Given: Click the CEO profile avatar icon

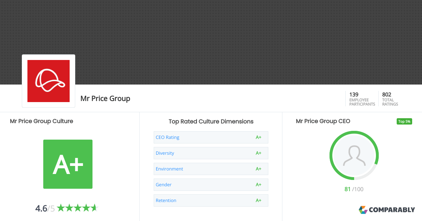Looking at the screenshot, I should tap(354, 155).
